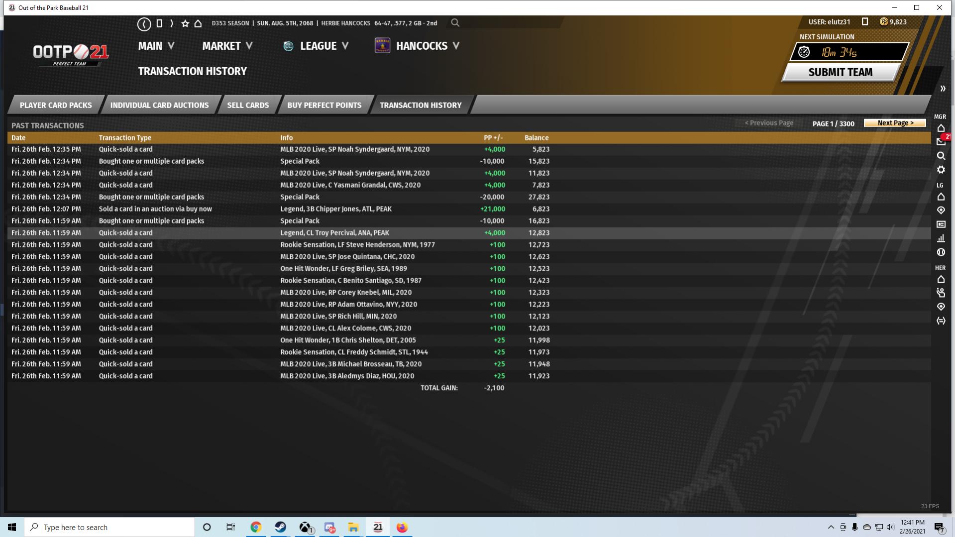Click the search magnifier beside team record

[455, 23]
